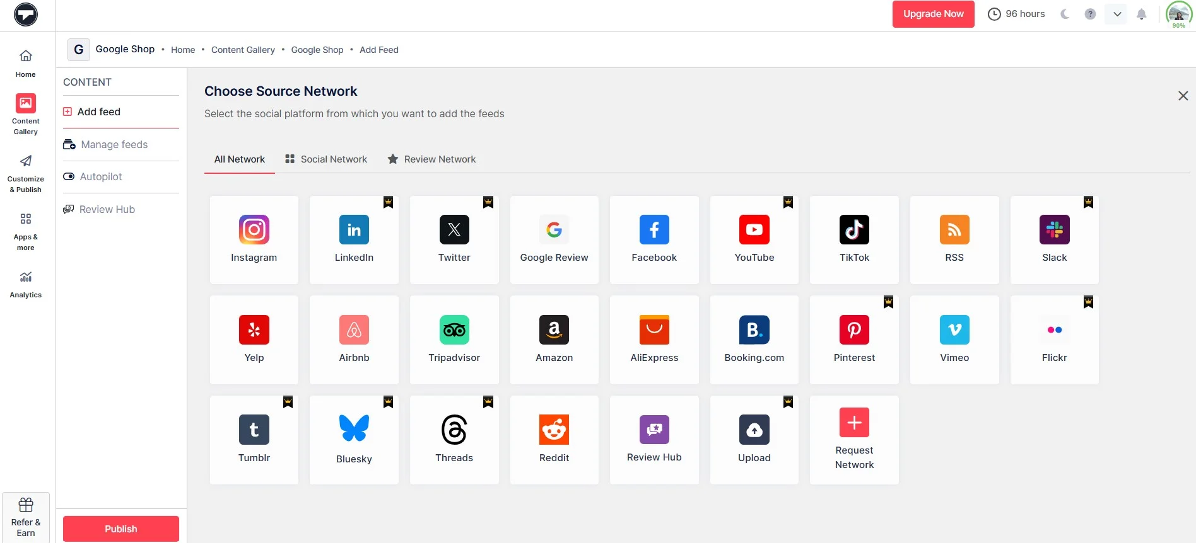
Task: Pick the Tripadvisor source icon
Action: (x=454, y=339)
